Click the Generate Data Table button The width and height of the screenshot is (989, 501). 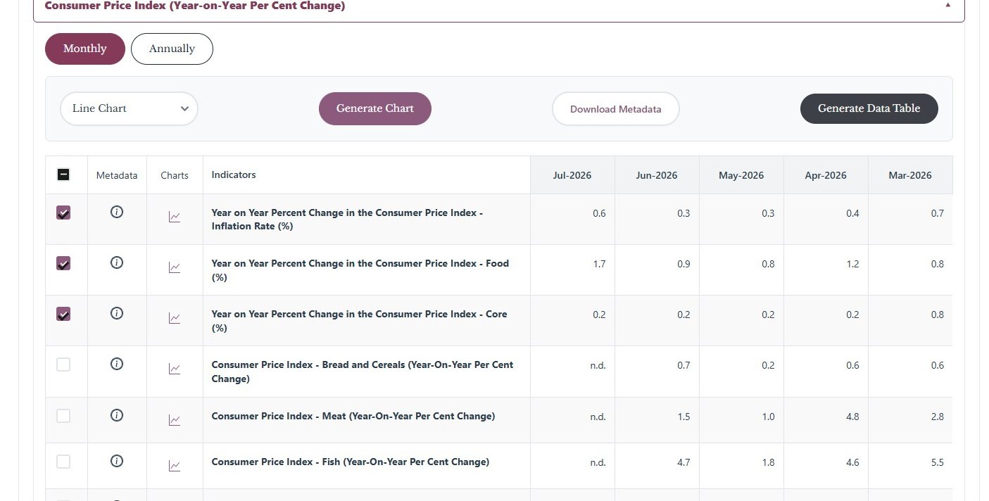869,108
